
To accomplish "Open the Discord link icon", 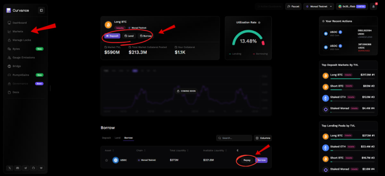I will point(17,168).
